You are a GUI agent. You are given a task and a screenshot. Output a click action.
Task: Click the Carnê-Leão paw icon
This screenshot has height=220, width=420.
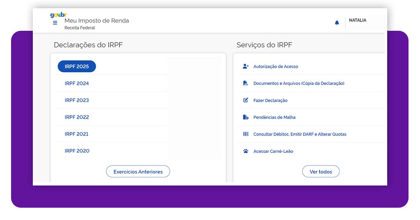(x=246, y=151)
